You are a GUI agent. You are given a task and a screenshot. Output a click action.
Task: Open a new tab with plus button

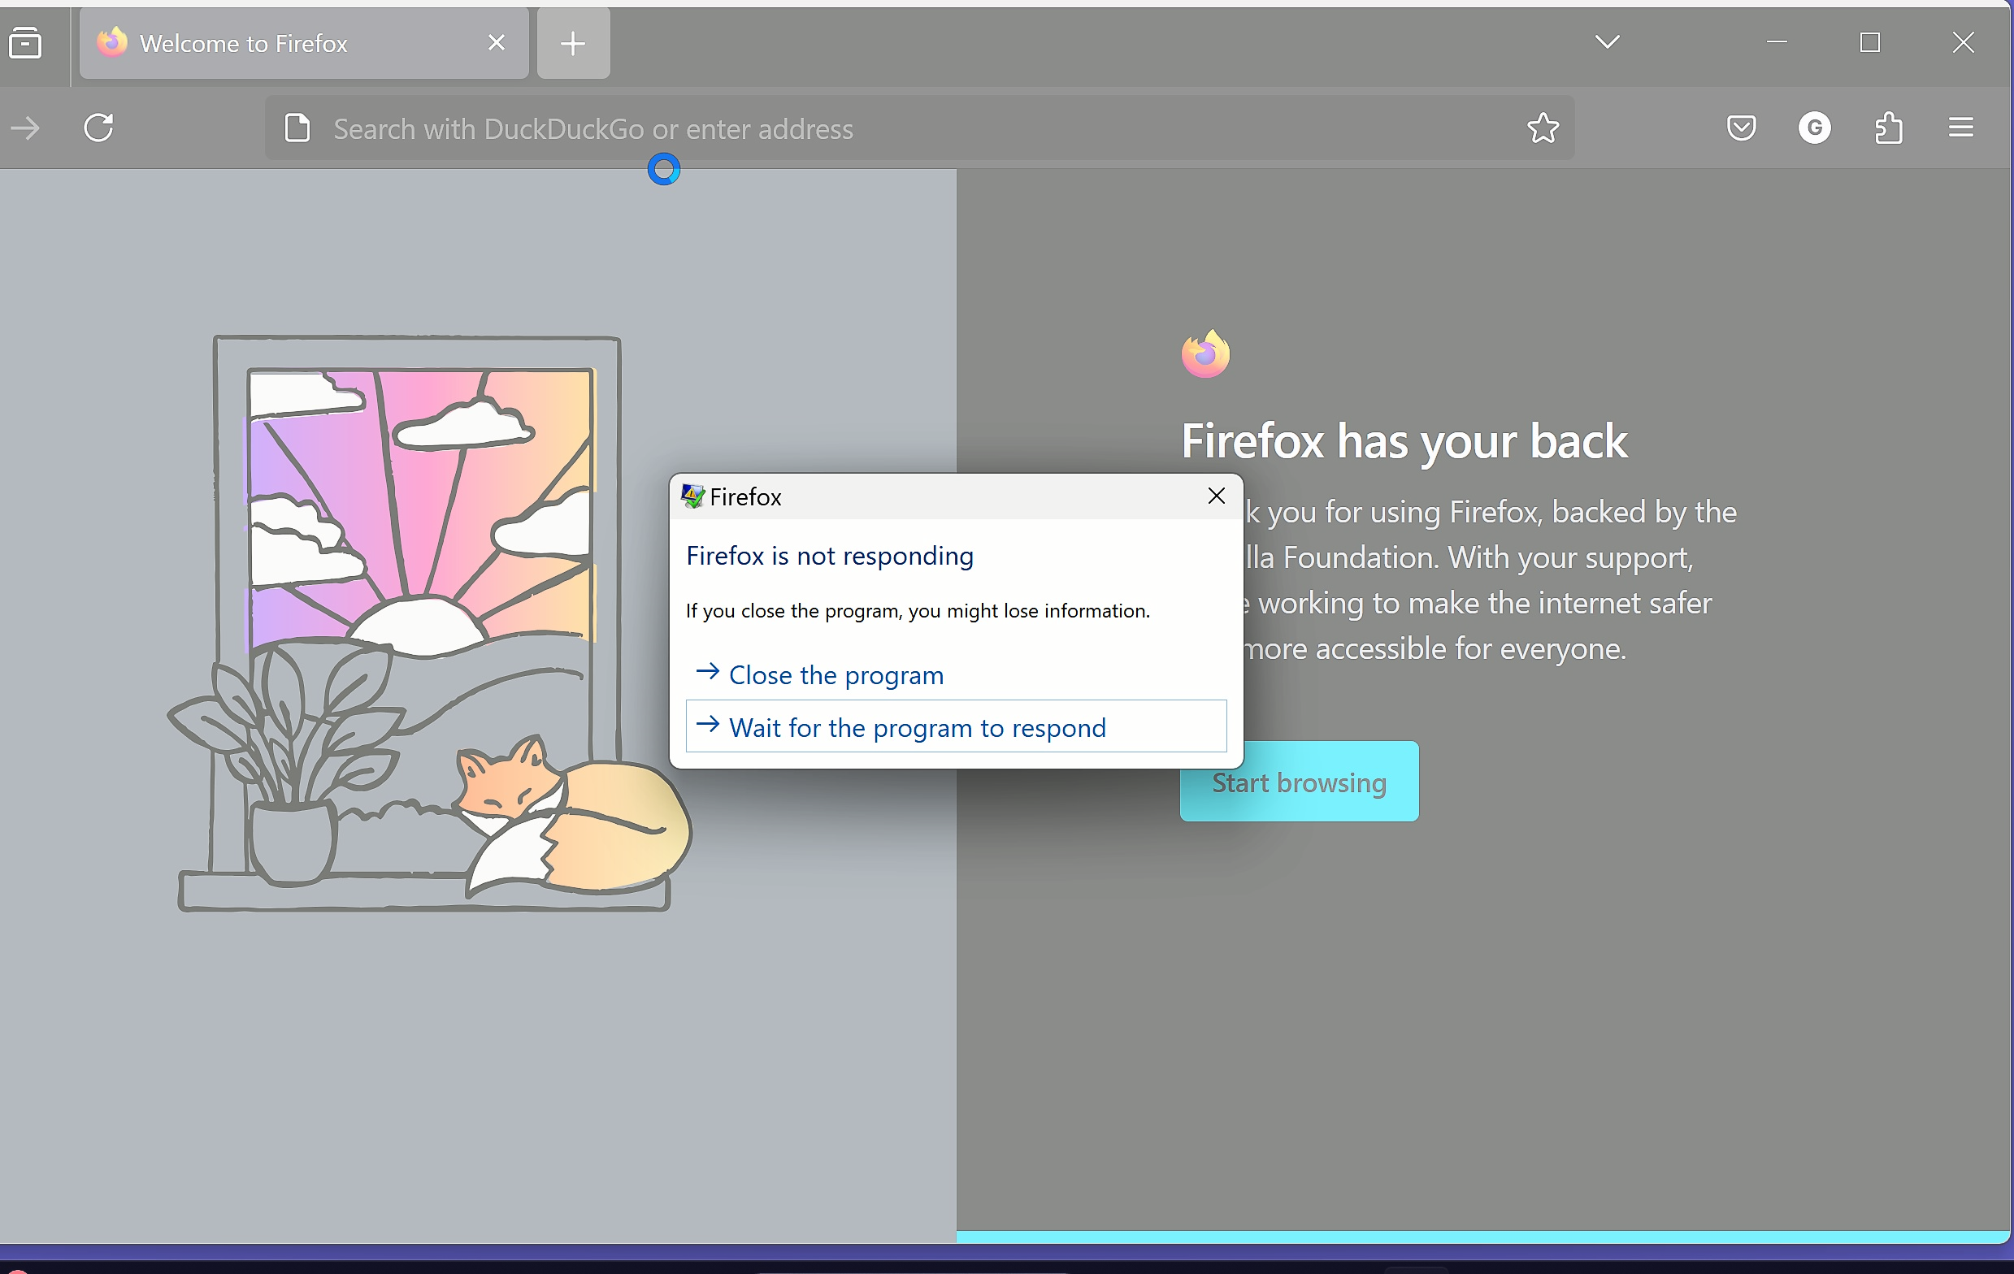click(x=573, y=44)
